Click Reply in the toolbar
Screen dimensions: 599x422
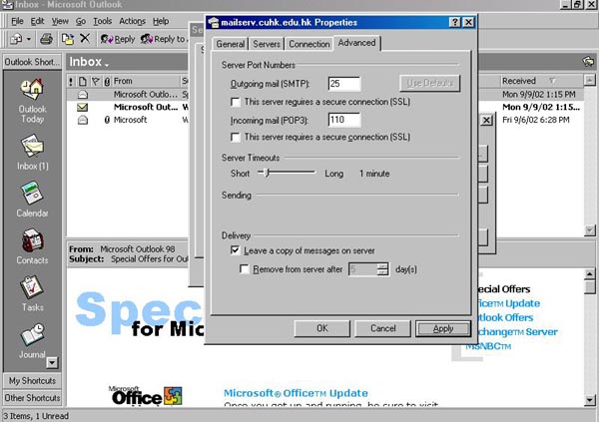pyautogui.click(x=118, y=39)
